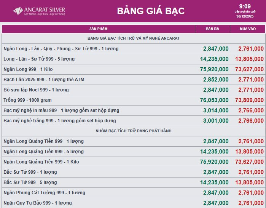This screenshot has height=208, width=266.
Task: Click the SẢN PHẨM column header
Action: point(99,29)
